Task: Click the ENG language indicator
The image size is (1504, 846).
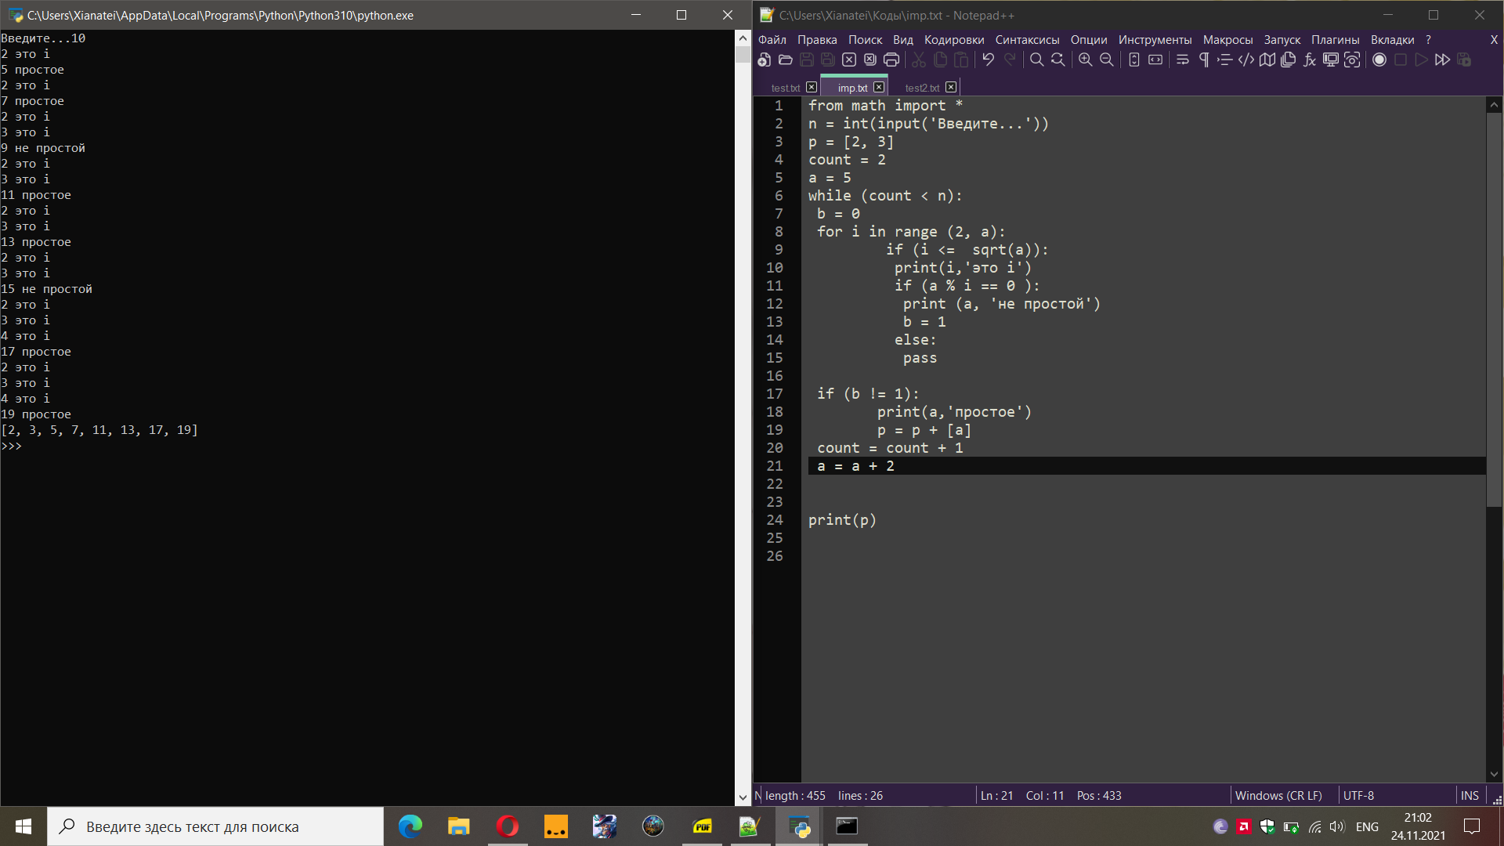Action: click(x=1367, y=826)
